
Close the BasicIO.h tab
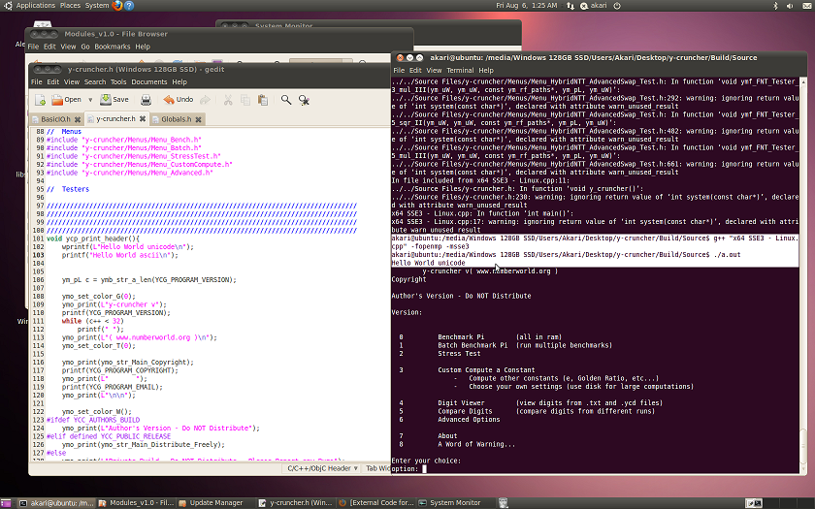78,119
